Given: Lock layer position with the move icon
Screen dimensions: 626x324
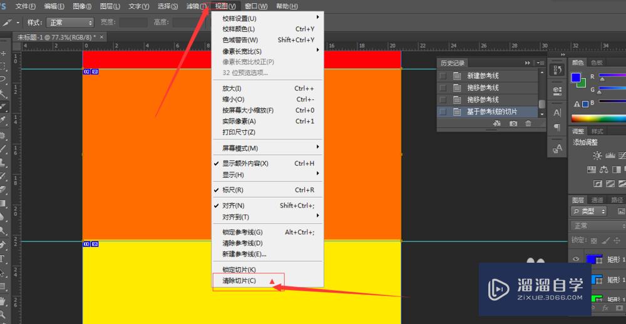Looking at the screenshot, I should (617, 240).
